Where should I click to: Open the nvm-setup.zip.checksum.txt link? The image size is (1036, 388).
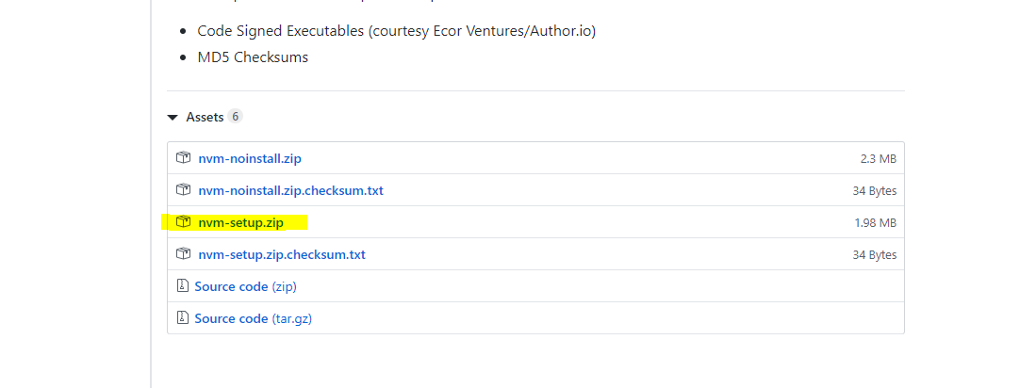282,254
